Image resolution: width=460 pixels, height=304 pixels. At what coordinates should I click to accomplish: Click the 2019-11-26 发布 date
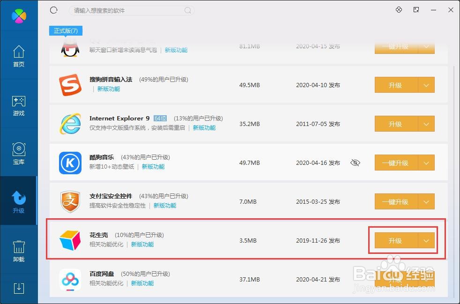click(318, 241)
